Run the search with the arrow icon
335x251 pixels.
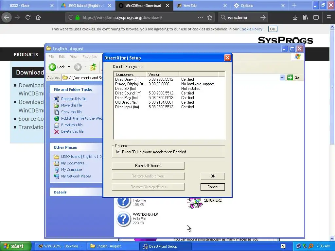(263, 18)
